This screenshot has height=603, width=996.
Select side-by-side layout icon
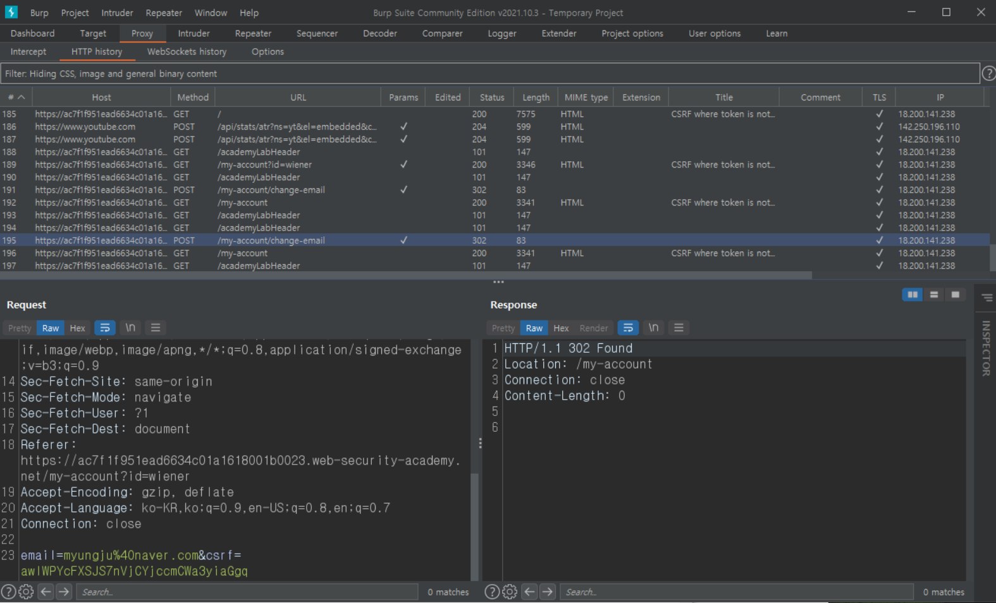tap(913, 295)
